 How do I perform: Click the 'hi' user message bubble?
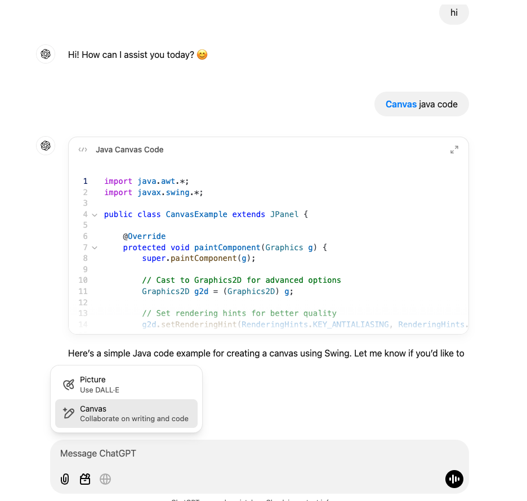coord(454,13)
